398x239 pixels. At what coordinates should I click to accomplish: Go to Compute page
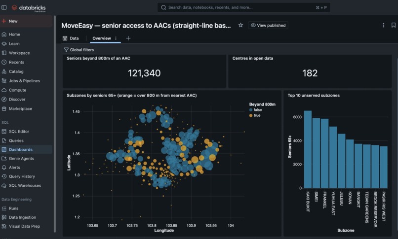point(26,90)
